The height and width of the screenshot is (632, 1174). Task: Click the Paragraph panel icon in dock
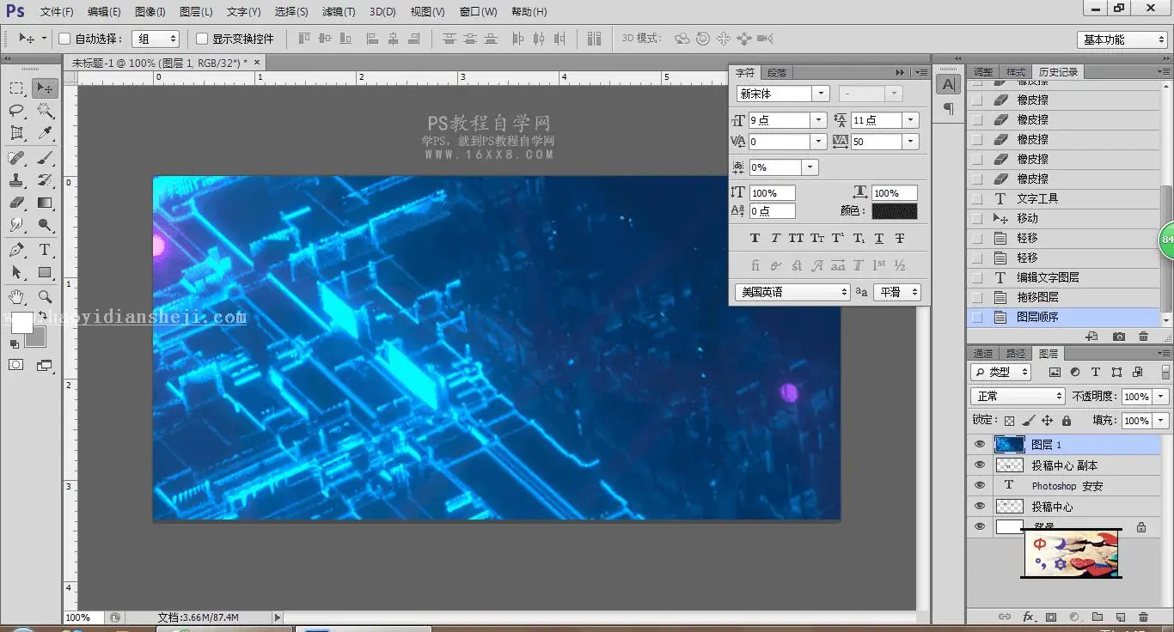coord(948,109)
